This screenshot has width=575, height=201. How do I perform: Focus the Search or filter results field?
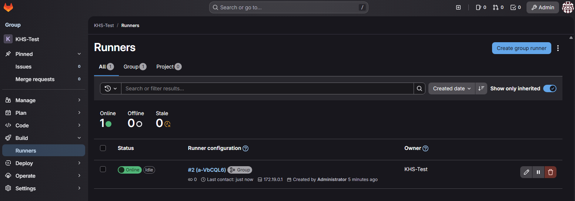click(x=267, y=88)
